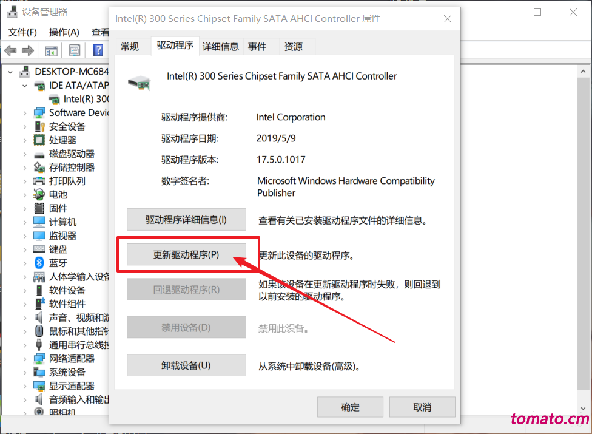This screenshot has height=434, width=592.
Task: Expand the 网络适配器 node arrow
Action: (24, 359)
